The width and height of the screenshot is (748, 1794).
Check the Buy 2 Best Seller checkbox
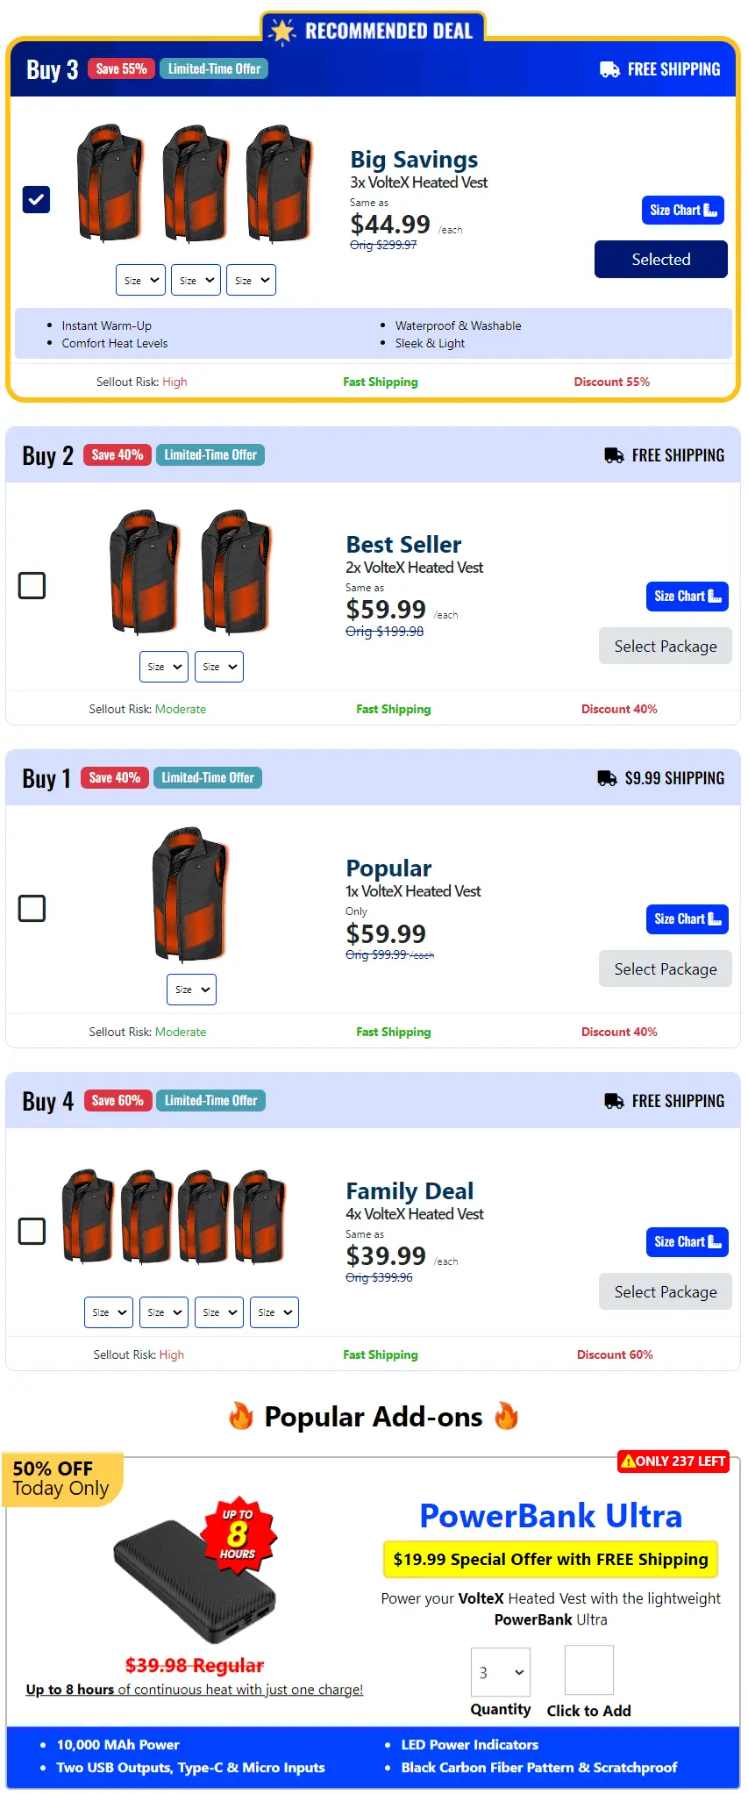[32, 584]
